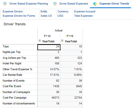This screenshot has width=133, height=109.
Task: Select Hotel Per Night FY19 value 124
Action: pyautogui.click(x=72, y=64)
